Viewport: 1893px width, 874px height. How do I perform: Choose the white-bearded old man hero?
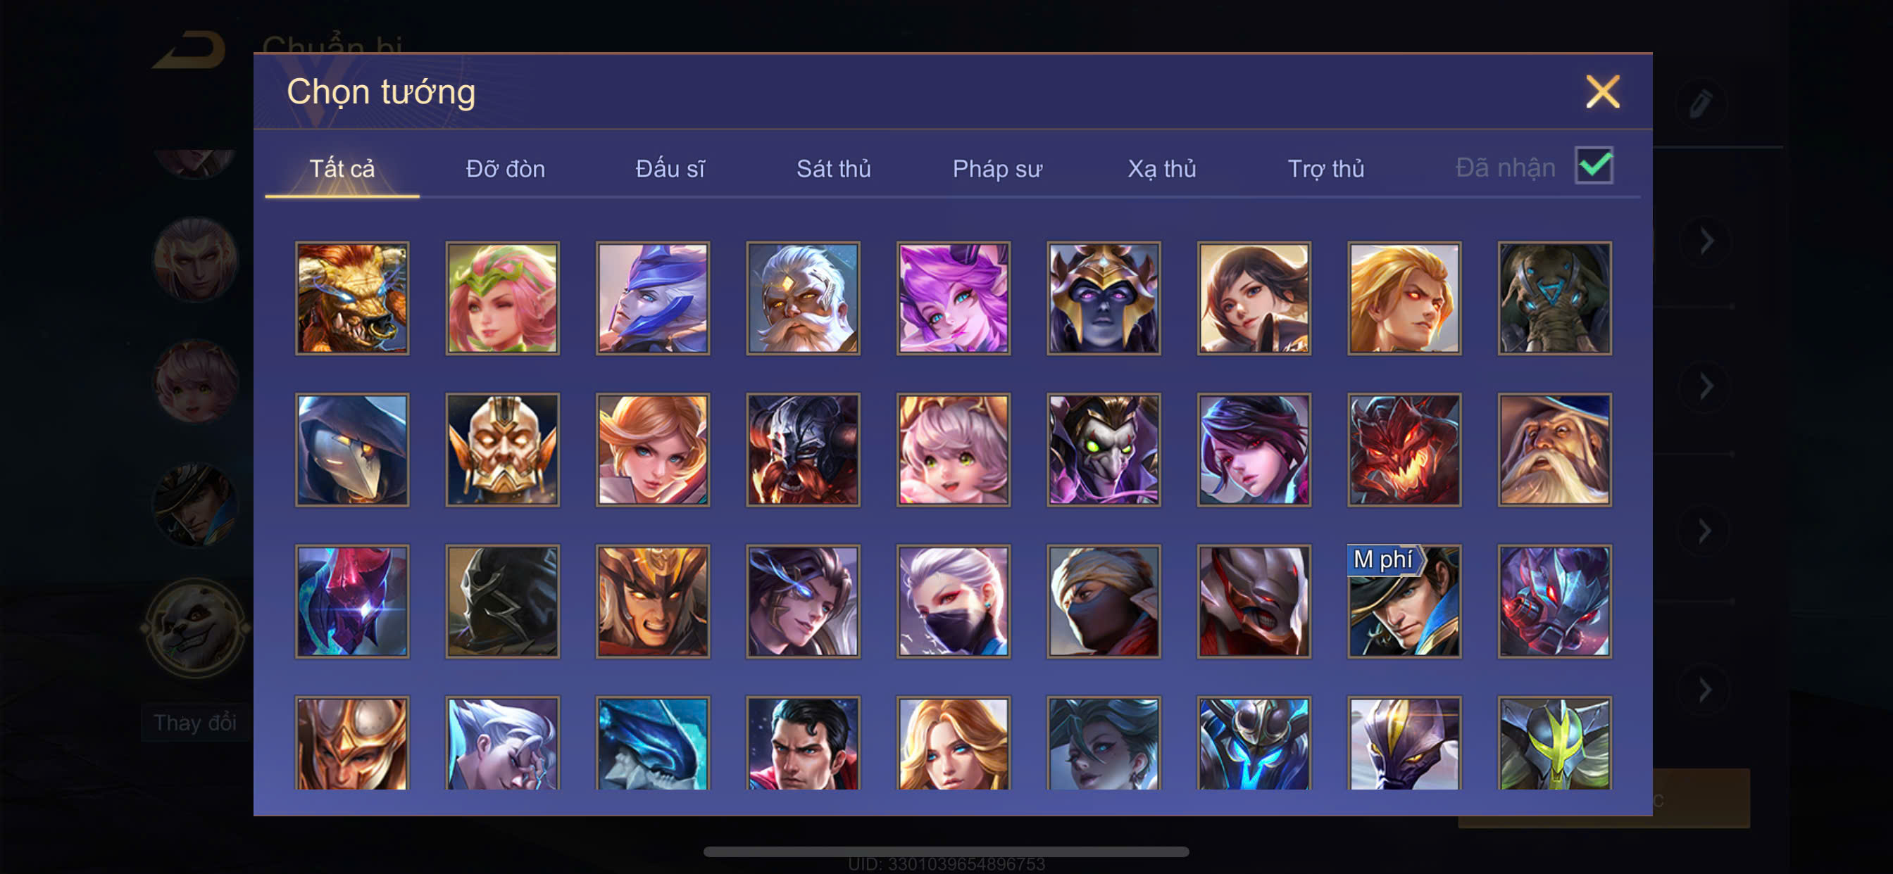tap(802, 298)
